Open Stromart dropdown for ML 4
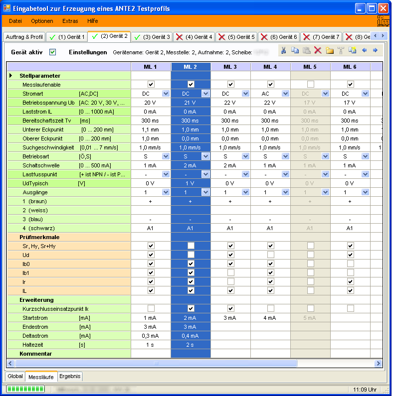 point(285,93)
